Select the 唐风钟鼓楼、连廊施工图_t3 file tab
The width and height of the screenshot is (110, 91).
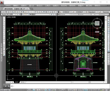(x=15, y=9)
